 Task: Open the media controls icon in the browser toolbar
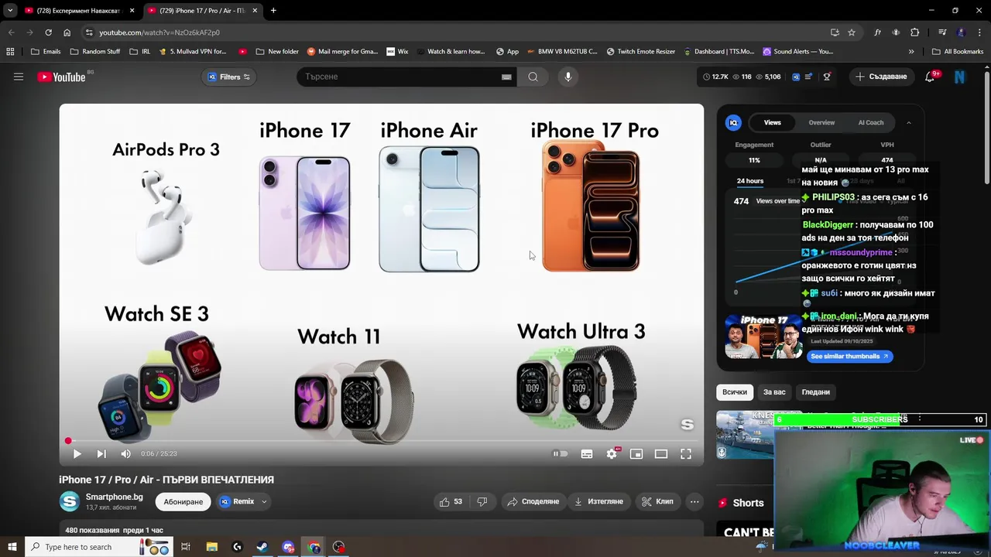pos(942,32)
